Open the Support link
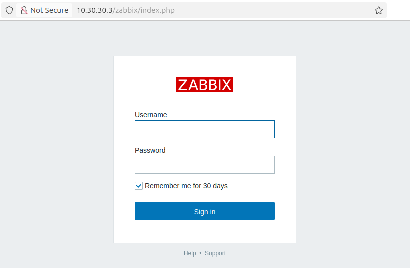410x268 pixels. 215,253
